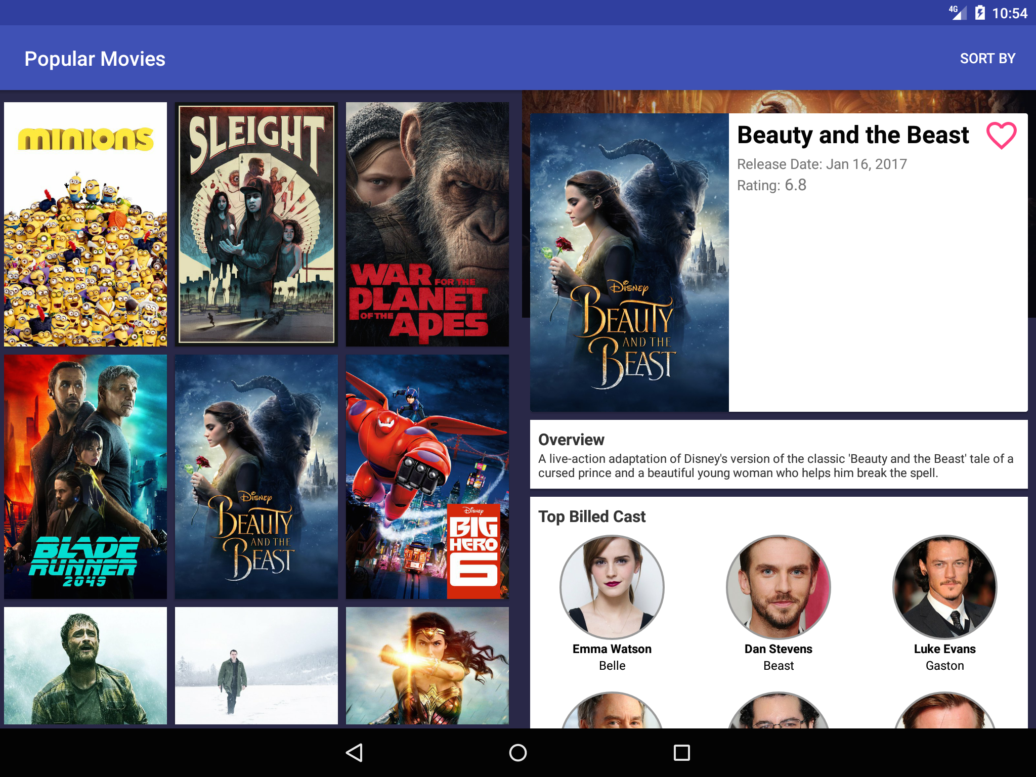Screen dimensions: 1036x777
Task: Tap the 4G signal status icon
Action: click(958, 13)
